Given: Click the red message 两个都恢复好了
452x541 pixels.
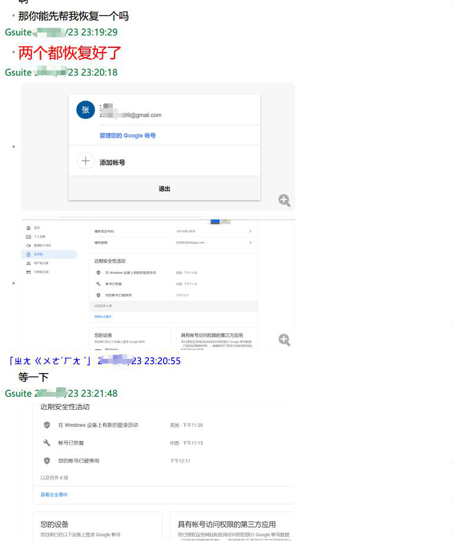Looking at the screenshot, I should [x=70, y=53].
